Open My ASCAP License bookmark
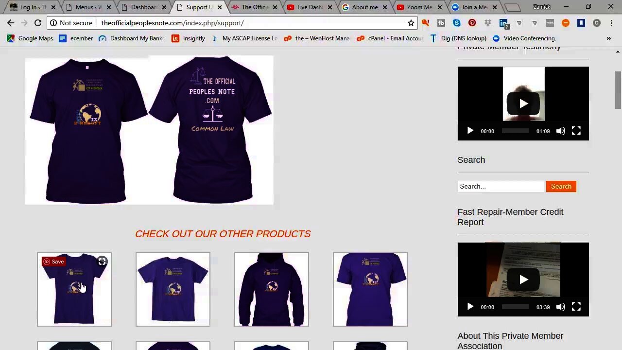Viewport: 622px width, 350px height. coord(244,38)
